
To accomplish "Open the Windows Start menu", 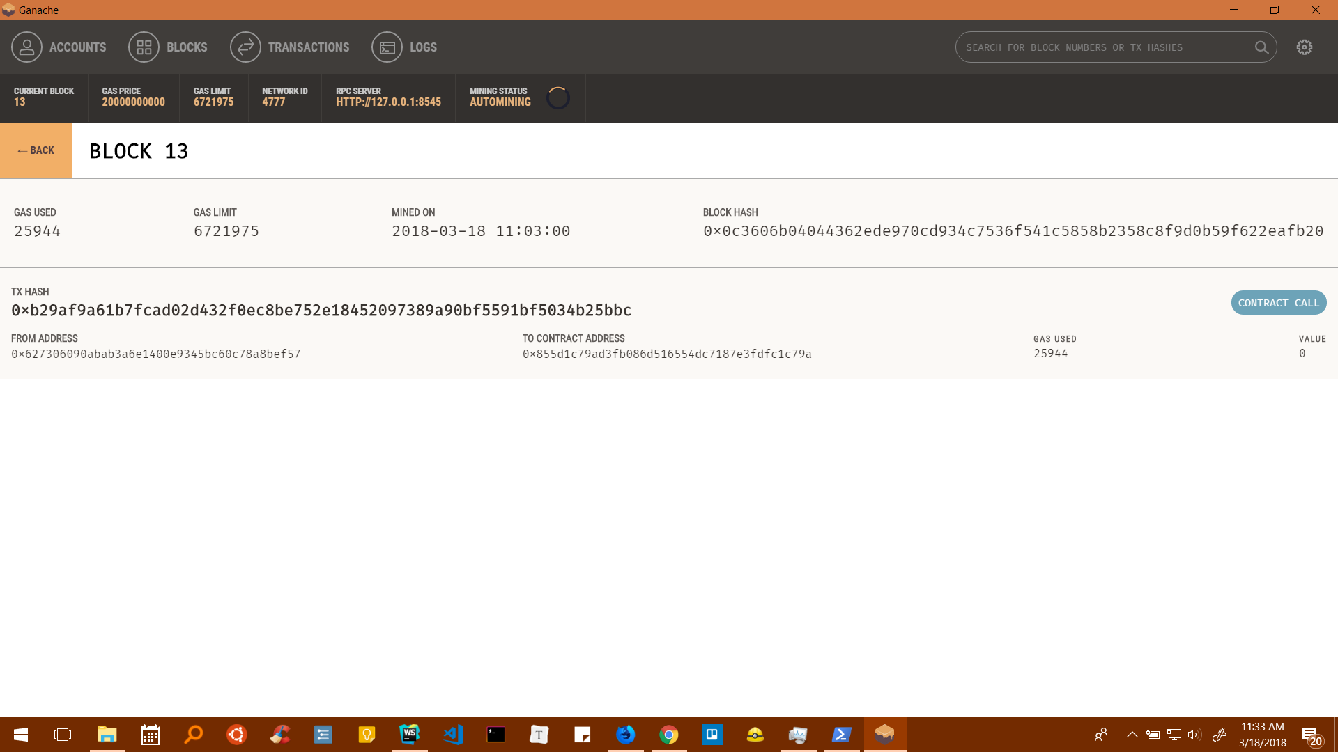I will point(21,735).
